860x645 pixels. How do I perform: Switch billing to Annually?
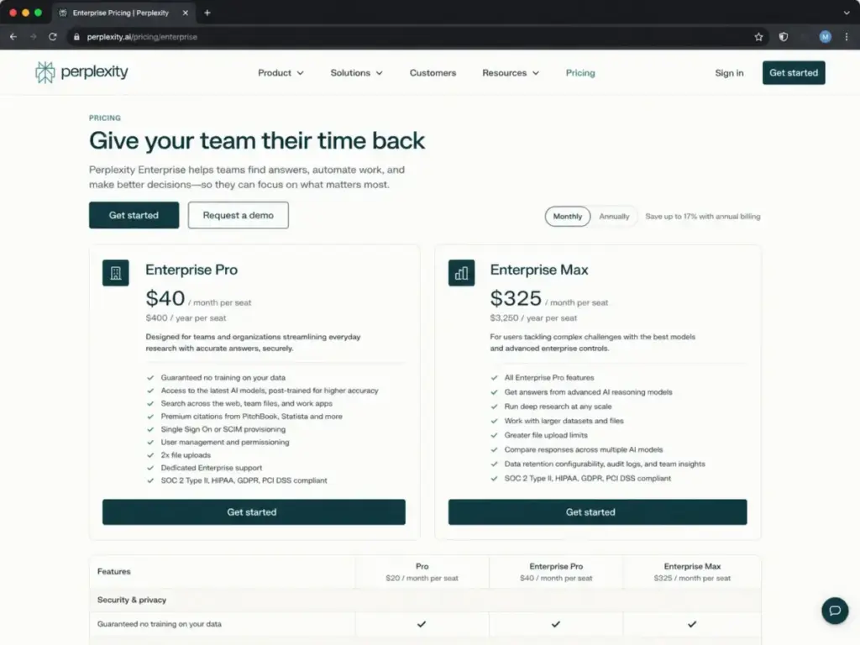(614, 216)
